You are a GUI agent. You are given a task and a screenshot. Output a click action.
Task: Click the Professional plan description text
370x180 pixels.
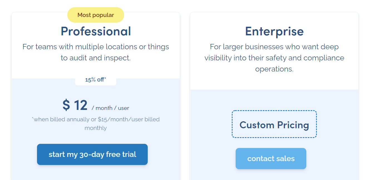click(x=96, y=52)
